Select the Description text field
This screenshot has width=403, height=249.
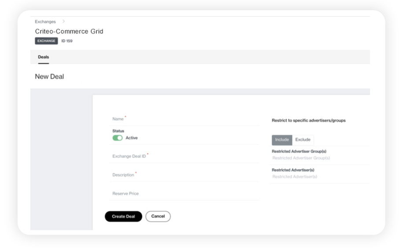(x=185, y=175)
